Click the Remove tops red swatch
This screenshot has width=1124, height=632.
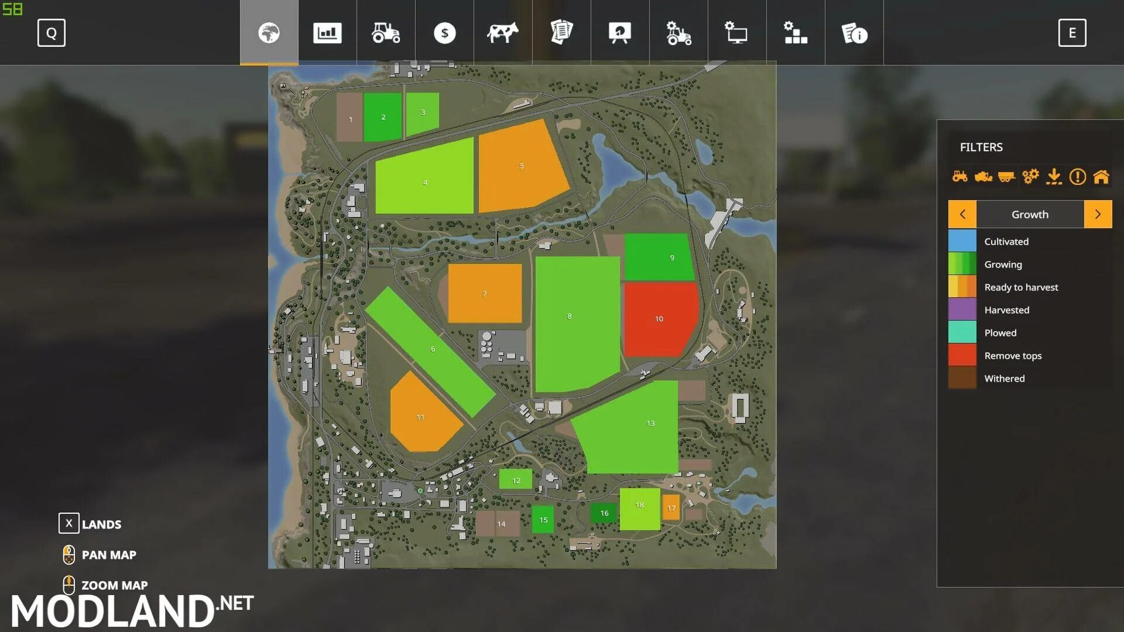coord(962,355)
